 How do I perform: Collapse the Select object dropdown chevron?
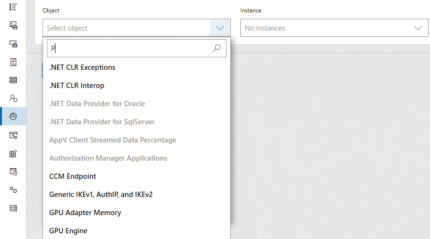pyautogui.click(x=220, y=28)
